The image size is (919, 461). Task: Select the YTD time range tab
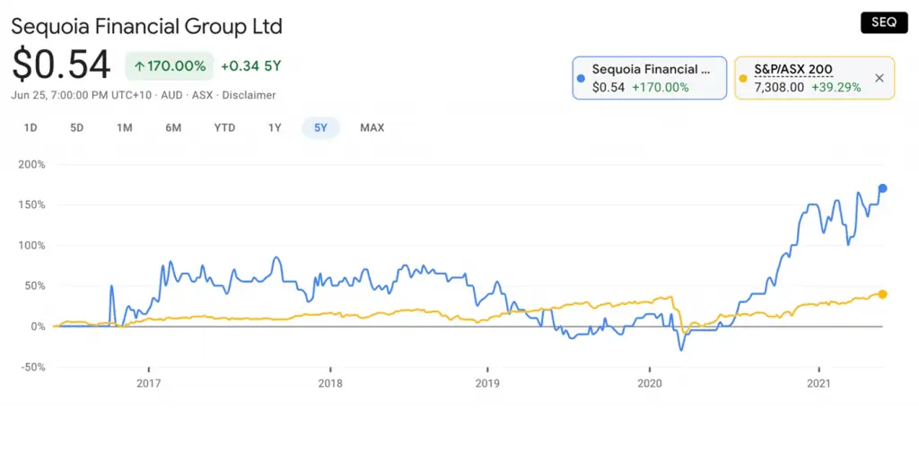tap(224, 127)
